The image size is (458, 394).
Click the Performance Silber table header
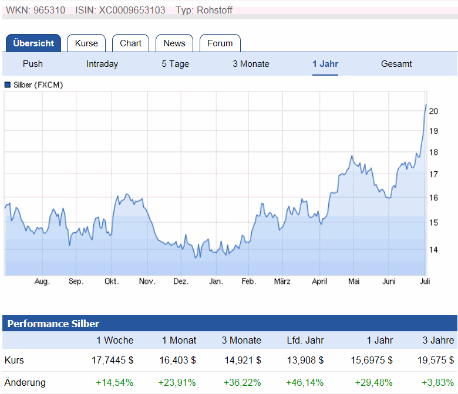pyautogui.click(x=53, y=324)
